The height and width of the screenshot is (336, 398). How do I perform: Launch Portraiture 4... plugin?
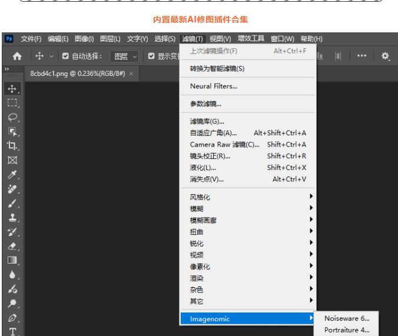click(x=347, y=330)
